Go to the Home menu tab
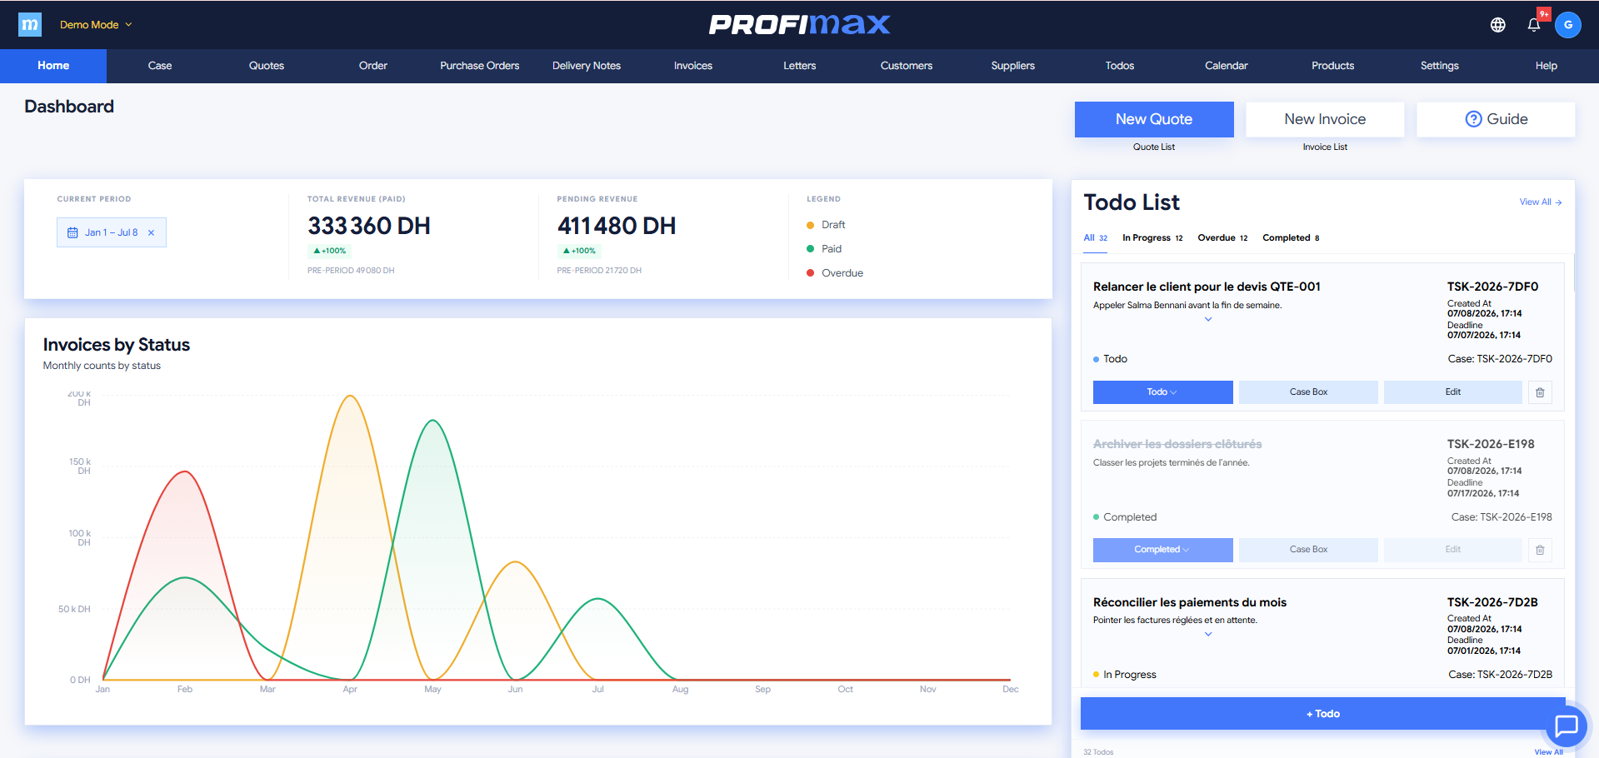Image resolution: width=1599 pixels, height=758 pixels. tap(53, 66)
